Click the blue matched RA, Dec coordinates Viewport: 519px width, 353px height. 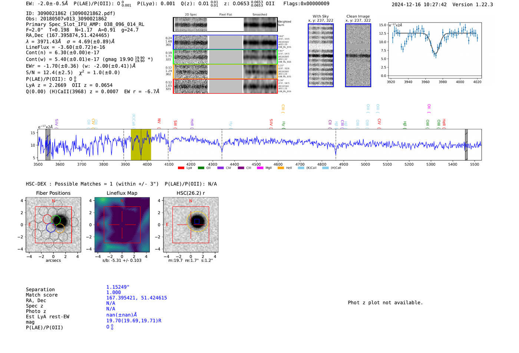[136, 298]
